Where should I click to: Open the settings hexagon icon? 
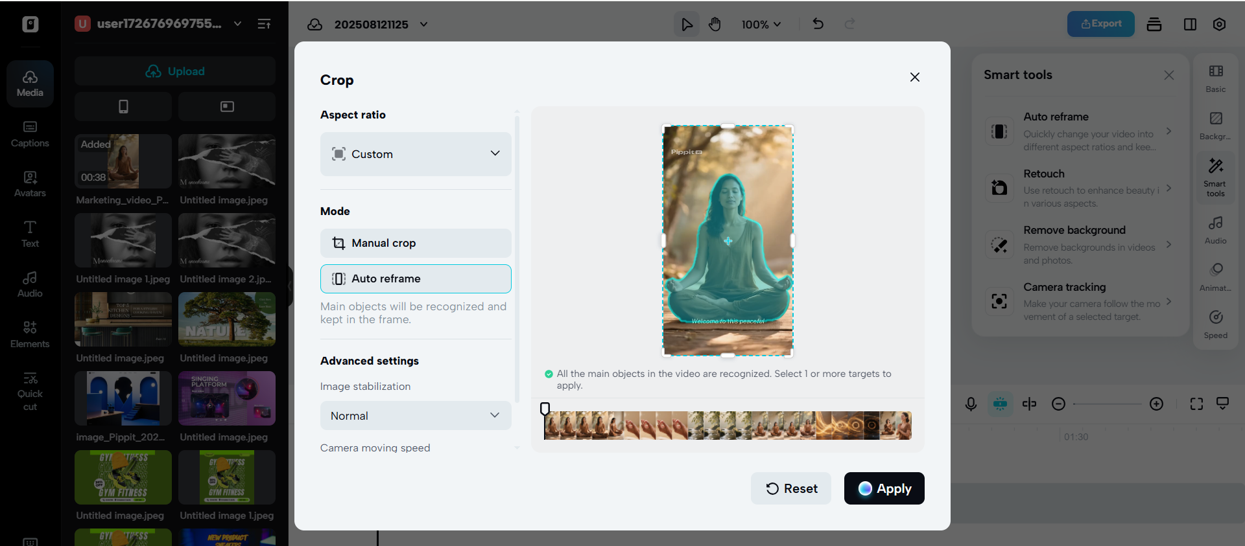tap(1219, 24)
